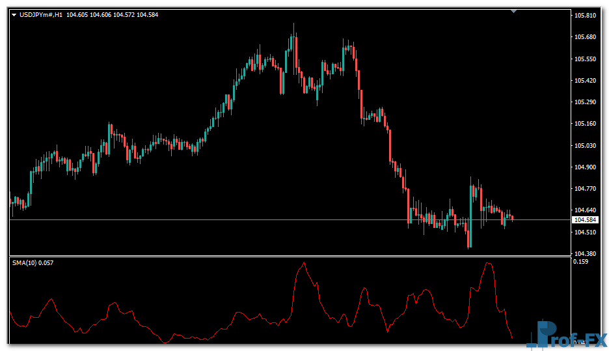Click the 105.680 price scale label
The width and height of the screenshot is (609, 351).
(586, 37)
